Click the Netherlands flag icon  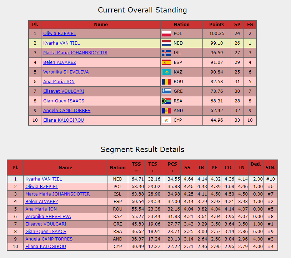point(166,43)
